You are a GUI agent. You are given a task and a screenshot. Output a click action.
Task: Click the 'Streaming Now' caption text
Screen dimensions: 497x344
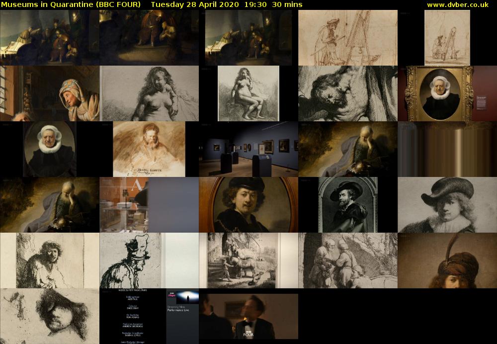pyautogui.click(x=176, y=307)
